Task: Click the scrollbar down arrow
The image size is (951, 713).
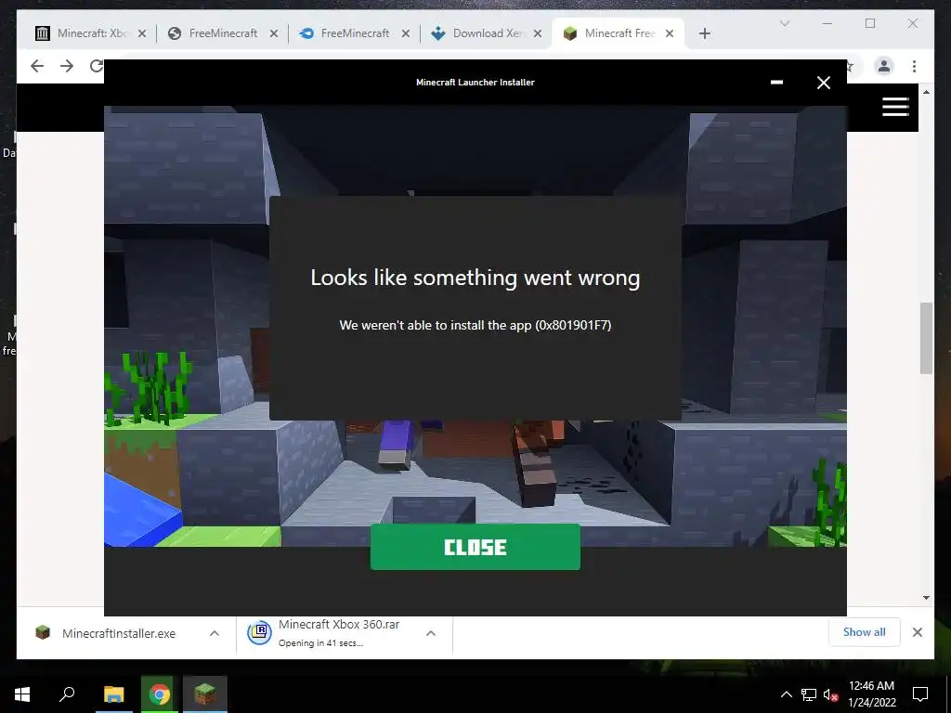Action: pos(926,598)
